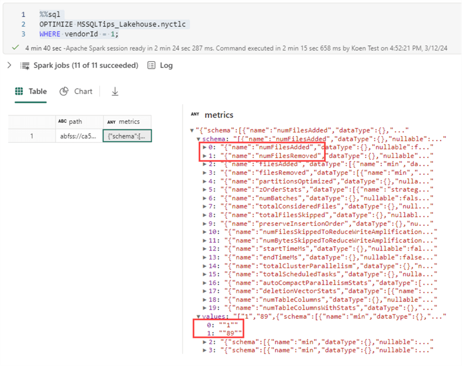Click values entry 0 showing "1"
The width and height of the screenshot is (462, 366).
[222, 325]
